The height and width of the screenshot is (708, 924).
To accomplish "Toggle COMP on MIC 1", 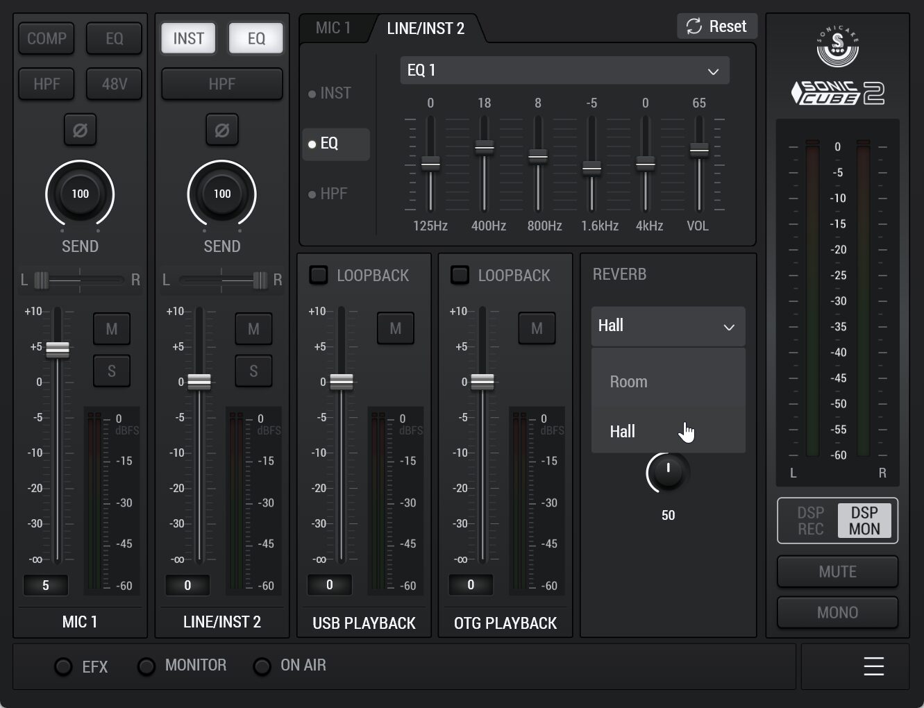I will click(x=47, y=38).
